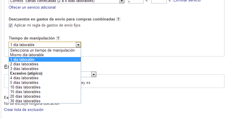The width and height of the screenshot is (225, 119).
Task: Choose 'Selecciona un tiempo de manipulación' placeholder
Action: (42, 50)
